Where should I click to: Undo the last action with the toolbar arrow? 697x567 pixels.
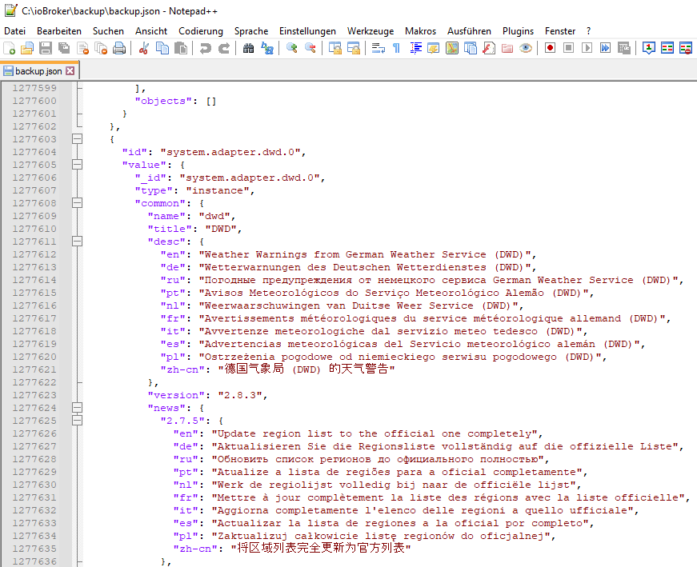click(x=205, y=48)
